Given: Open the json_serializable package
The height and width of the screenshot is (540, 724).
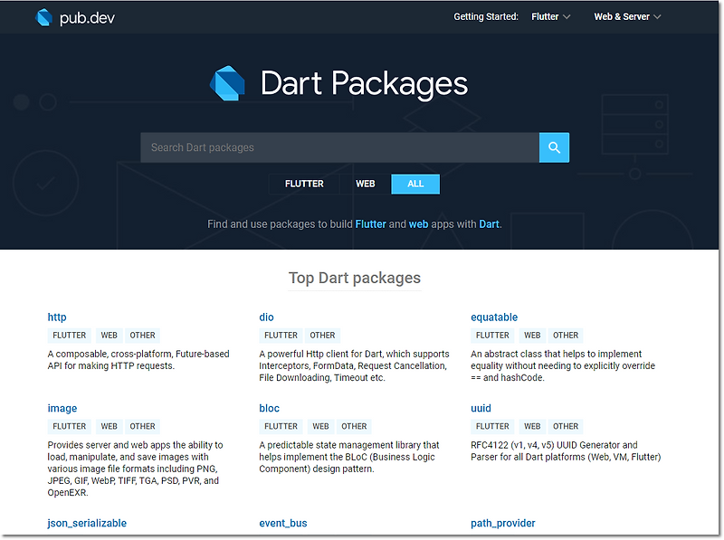Looking at the screenshot, I should coord(87,523).
